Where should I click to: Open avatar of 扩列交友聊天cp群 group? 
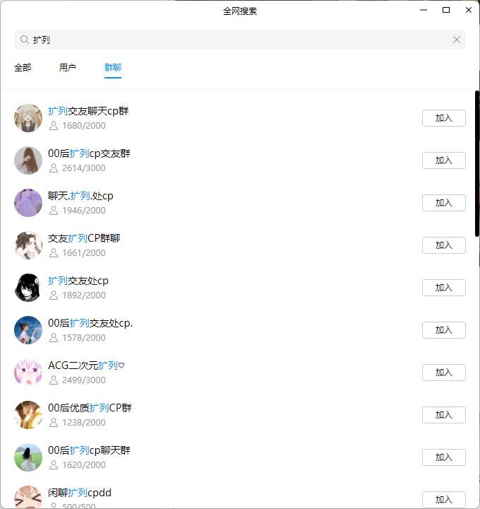tap(28, 118)
